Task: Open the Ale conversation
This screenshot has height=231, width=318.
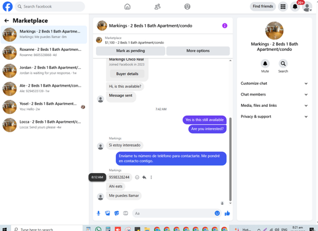Action: [44, 88]
